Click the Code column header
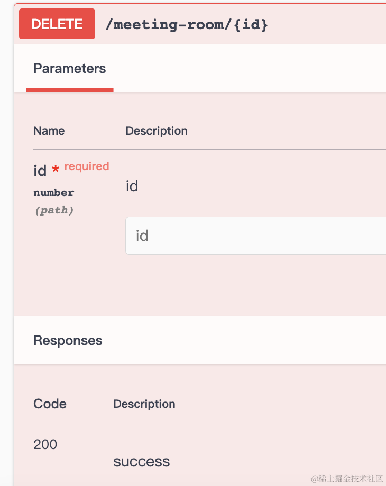 click(50, 404)
